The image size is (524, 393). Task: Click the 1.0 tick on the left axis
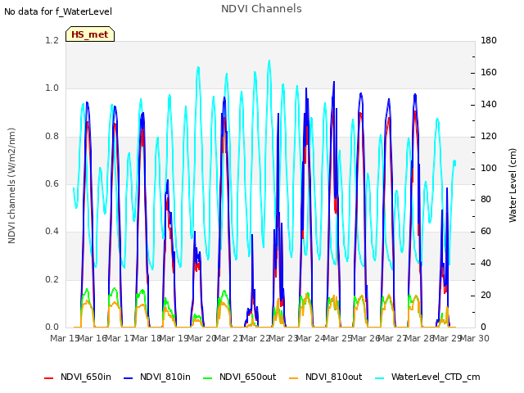point(52,88)
